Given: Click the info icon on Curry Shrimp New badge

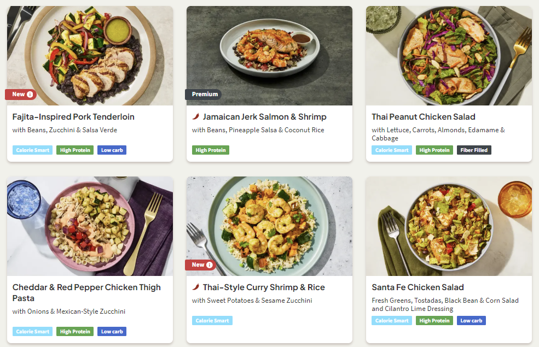Looking at the screenshot, I should 210,265.
